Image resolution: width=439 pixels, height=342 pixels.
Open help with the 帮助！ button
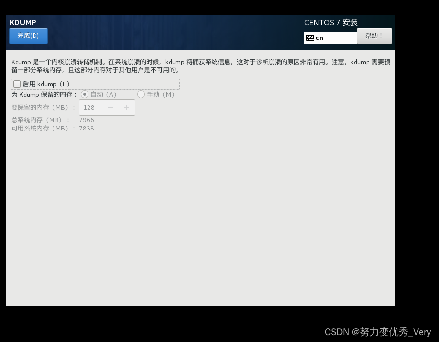(x=374, y=36)
